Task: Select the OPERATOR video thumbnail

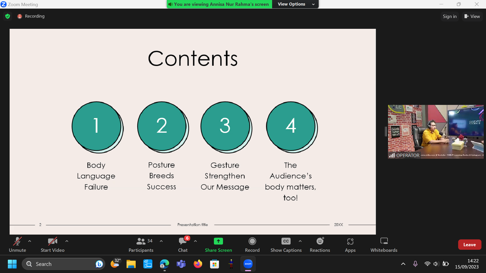Action: pos(435,132)
